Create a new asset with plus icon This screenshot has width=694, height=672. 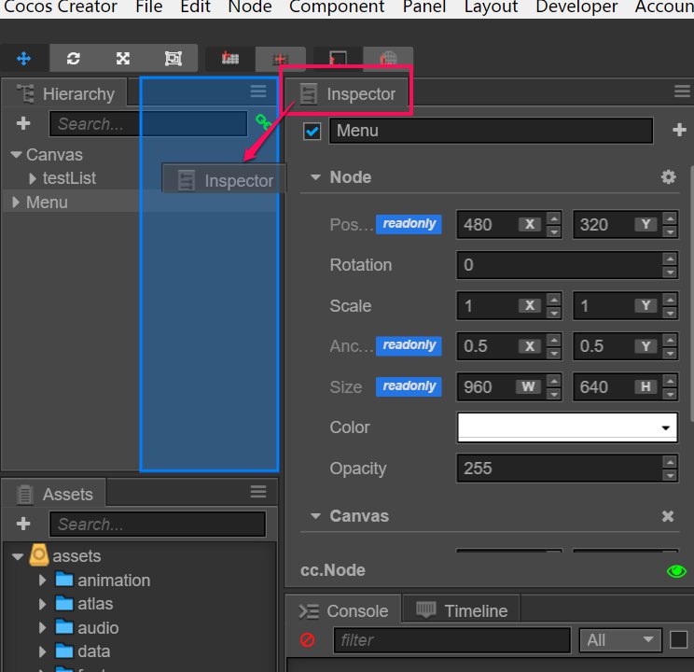point(23,524)
